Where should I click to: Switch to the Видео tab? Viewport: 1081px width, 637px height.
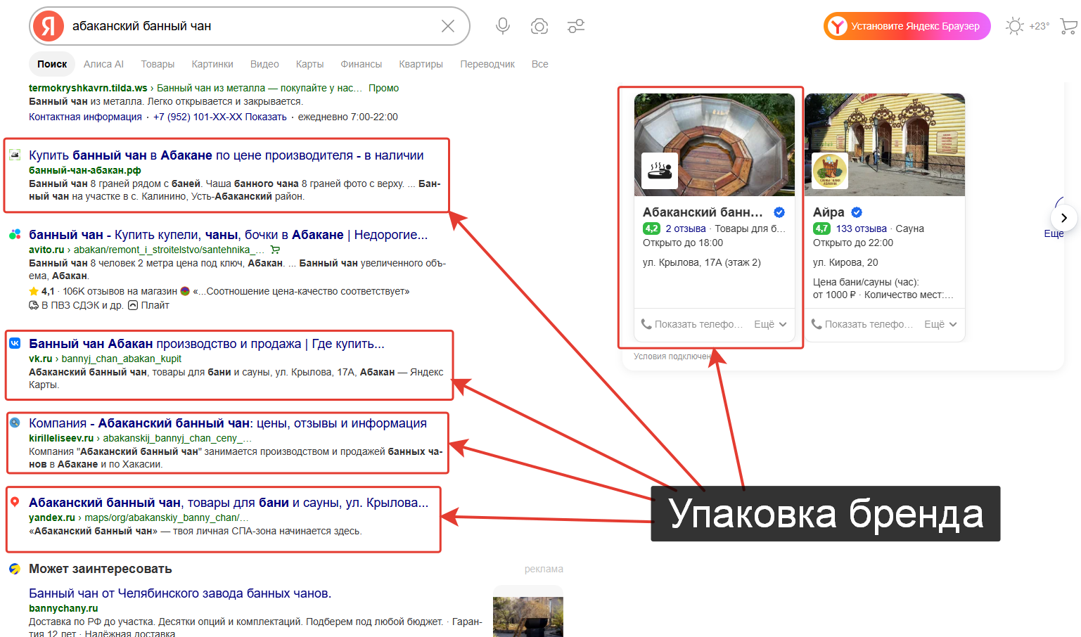pos(264,64)
